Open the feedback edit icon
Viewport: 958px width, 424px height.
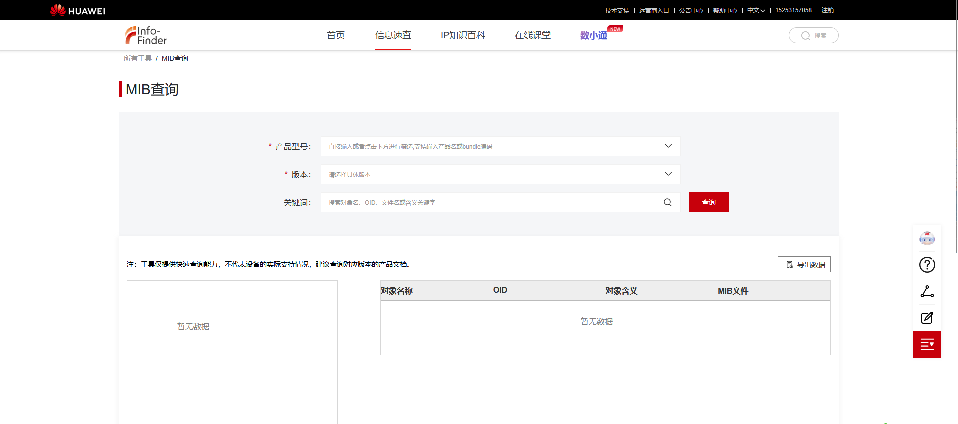(x=927, y=318)
